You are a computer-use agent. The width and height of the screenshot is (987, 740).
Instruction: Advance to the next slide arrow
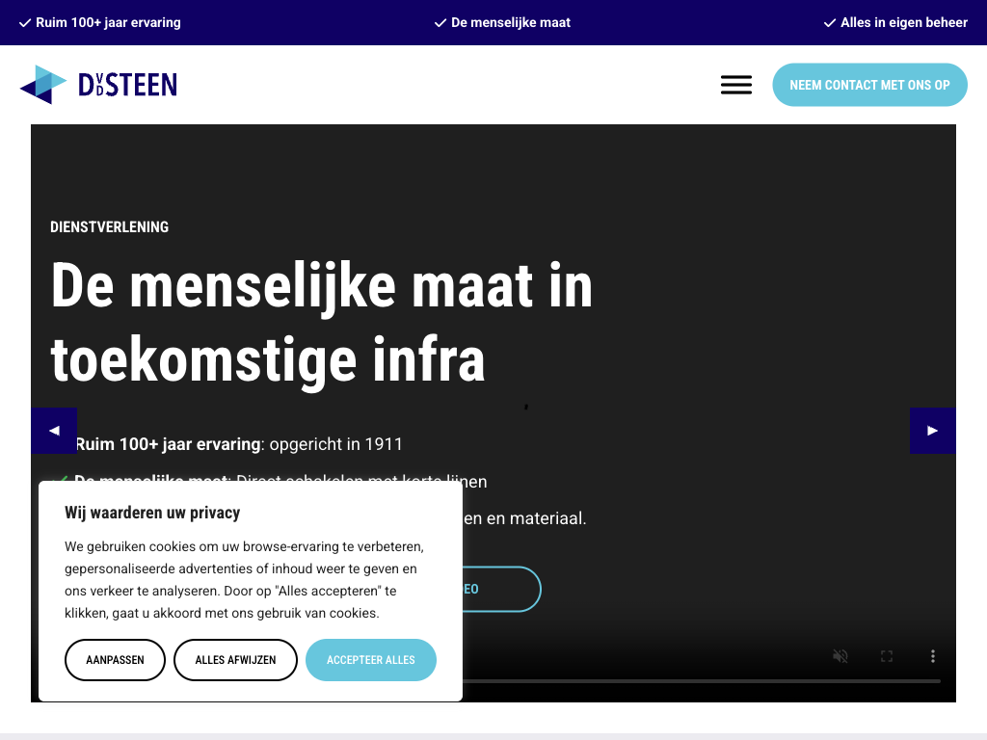(x=932, y=431)
